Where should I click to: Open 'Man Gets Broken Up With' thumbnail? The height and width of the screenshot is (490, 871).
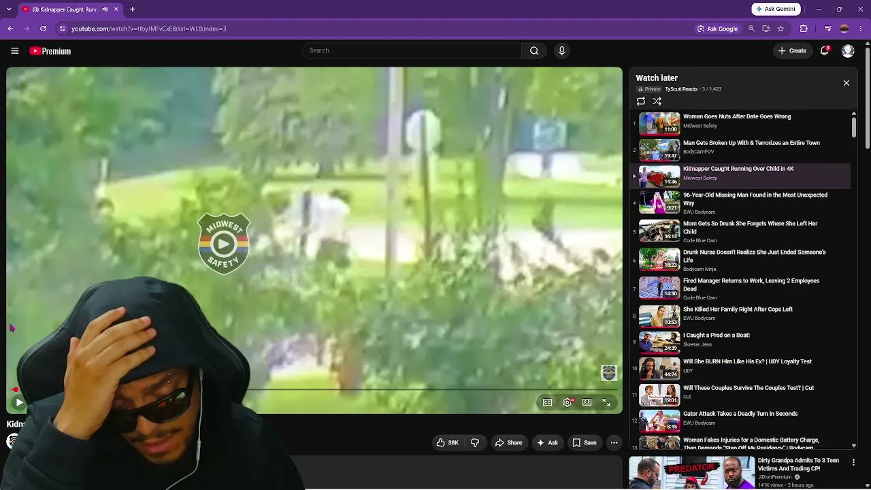(659, 150)
